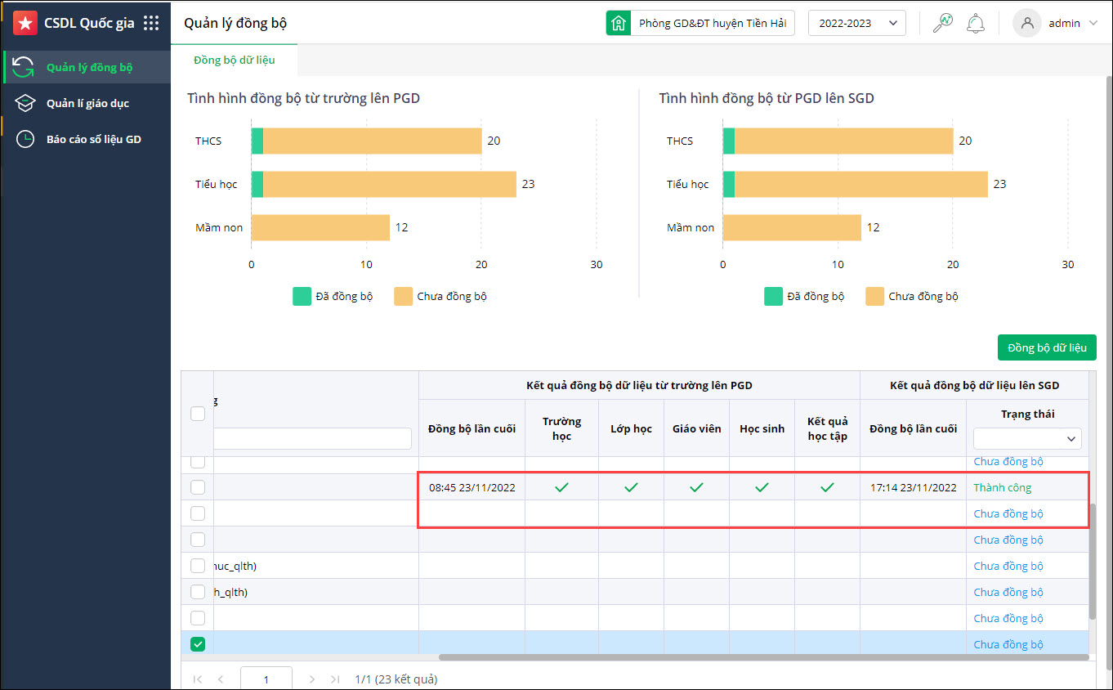
Task: Click the green Đồng bộ dữ liệu button
Action: (1047, 347)
